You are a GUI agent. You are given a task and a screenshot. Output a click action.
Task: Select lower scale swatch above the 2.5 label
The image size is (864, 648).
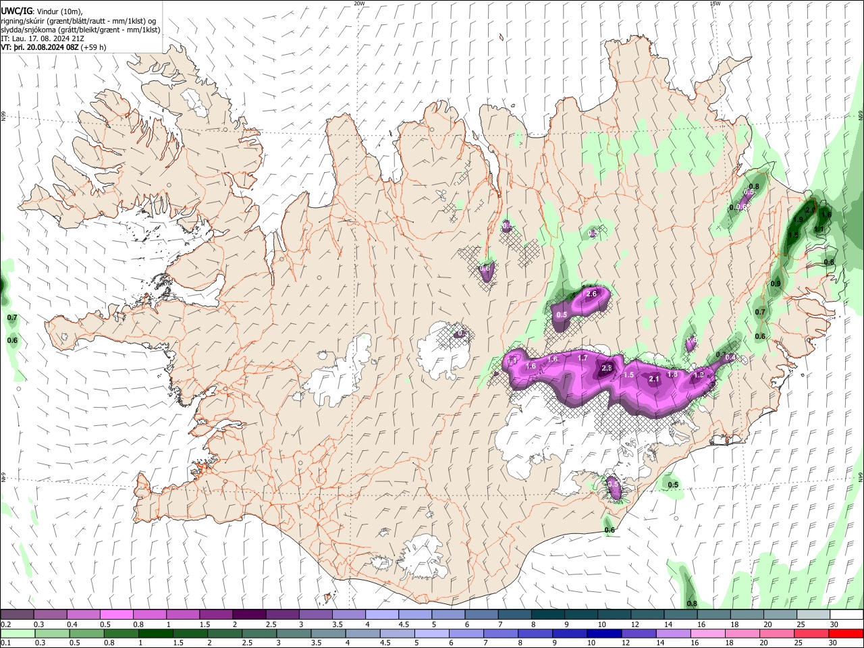point(259,634)
